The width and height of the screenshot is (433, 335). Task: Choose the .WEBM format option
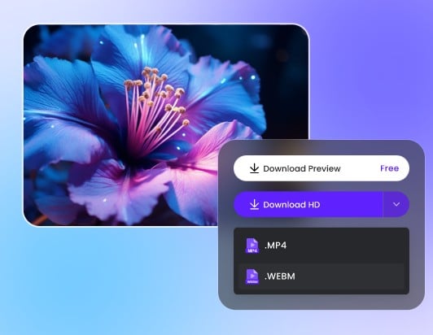pos(321,276)
